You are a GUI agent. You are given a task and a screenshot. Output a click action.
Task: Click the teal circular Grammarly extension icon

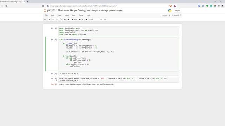pyautogui.click(x=211, y=6)
